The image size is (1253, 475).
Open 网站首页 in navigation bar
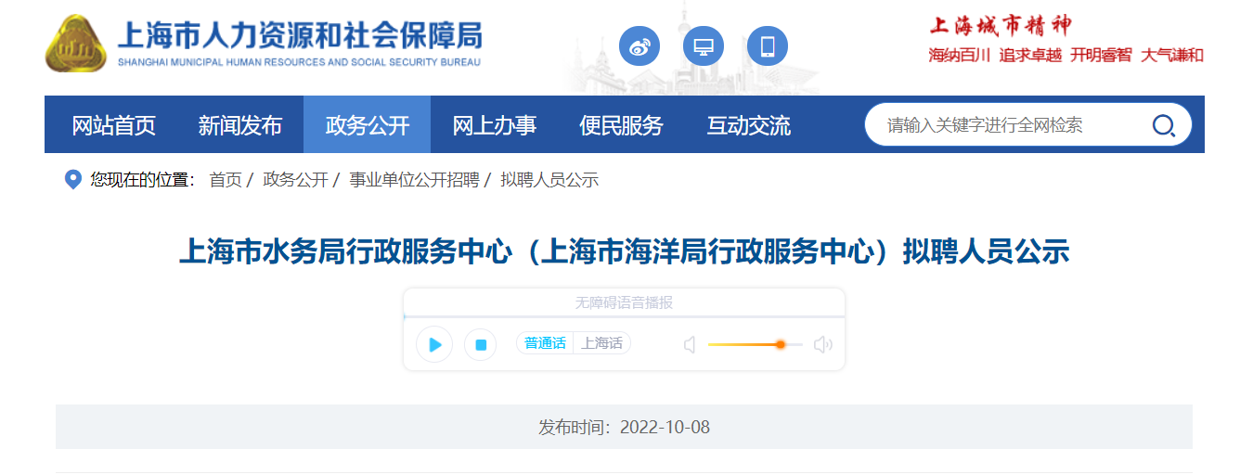point(114,125)
